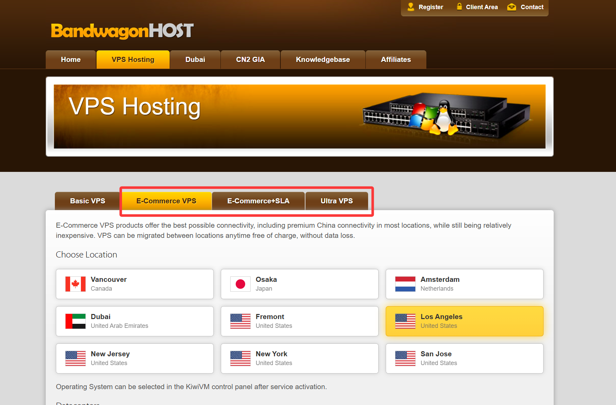Switch to the Basic VPS tab

pyautogui.click(x=87, y=201)
